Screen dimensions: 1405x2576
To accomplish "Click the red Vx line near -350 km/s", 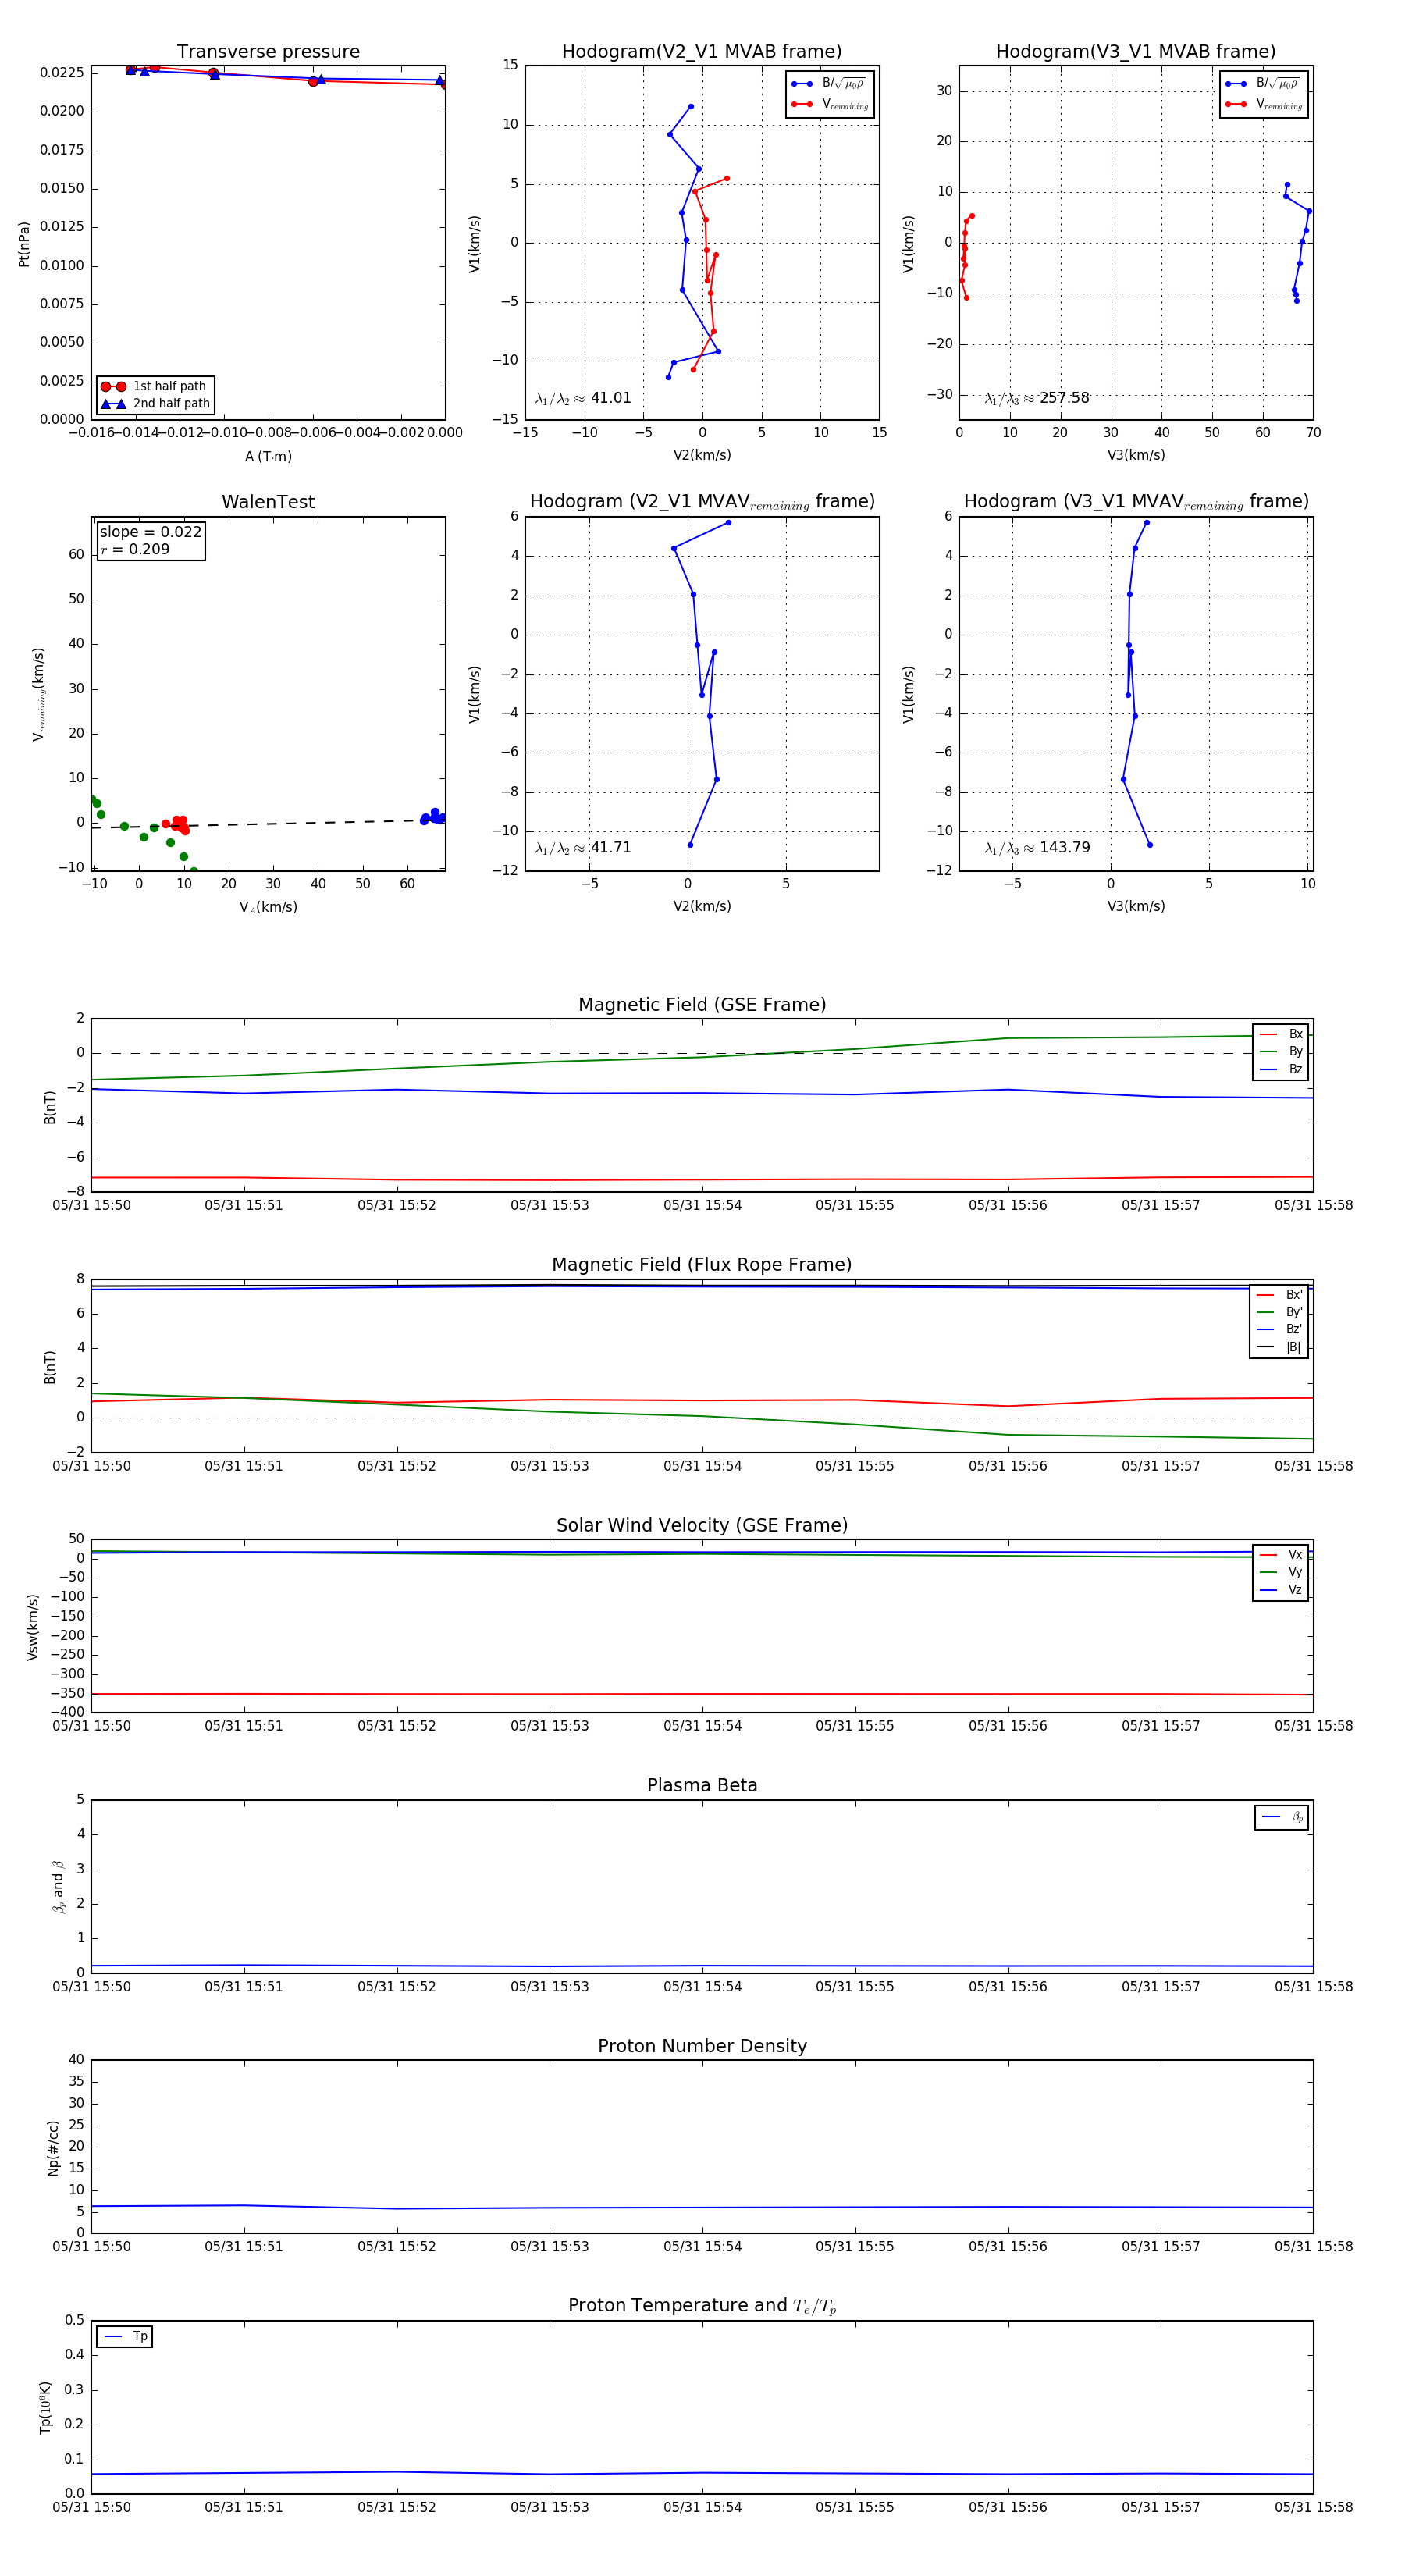I will coord(702,1694).
